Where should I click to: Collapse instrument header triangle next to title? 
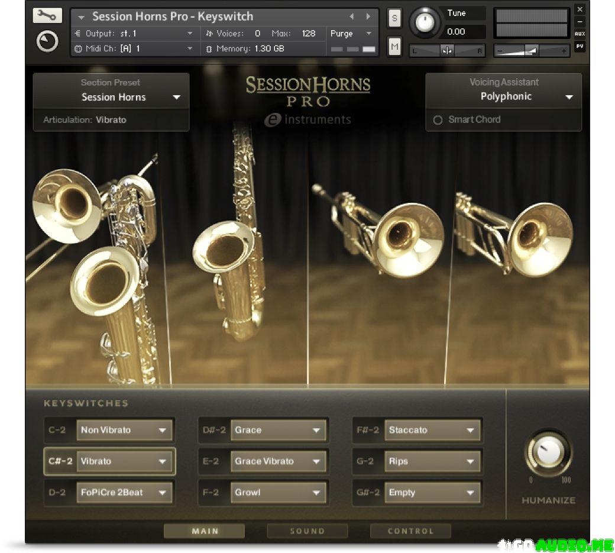click(x=81, y=17)
